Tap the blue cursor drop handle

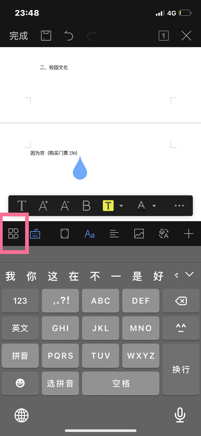(80, 168)
